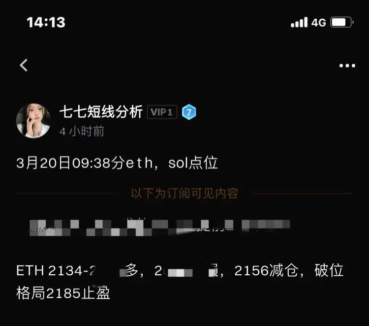Tap 以下为订阅可见内容 subscription divider text
Screen dimensions: 369x326
[x=184, y=193]
